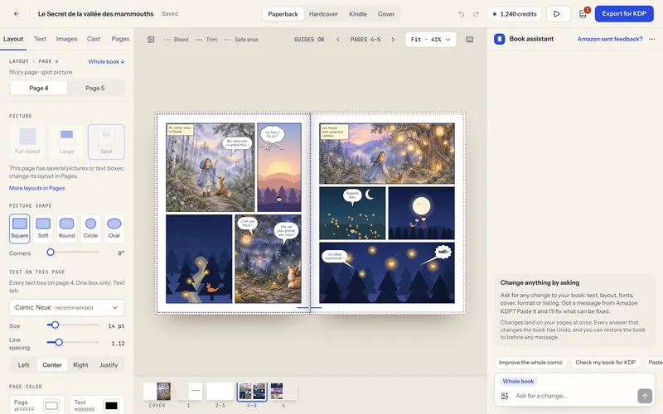Screen dimensions: 663x414
Task: Send the assistant message arrow
Action: [x=645, y=396]
